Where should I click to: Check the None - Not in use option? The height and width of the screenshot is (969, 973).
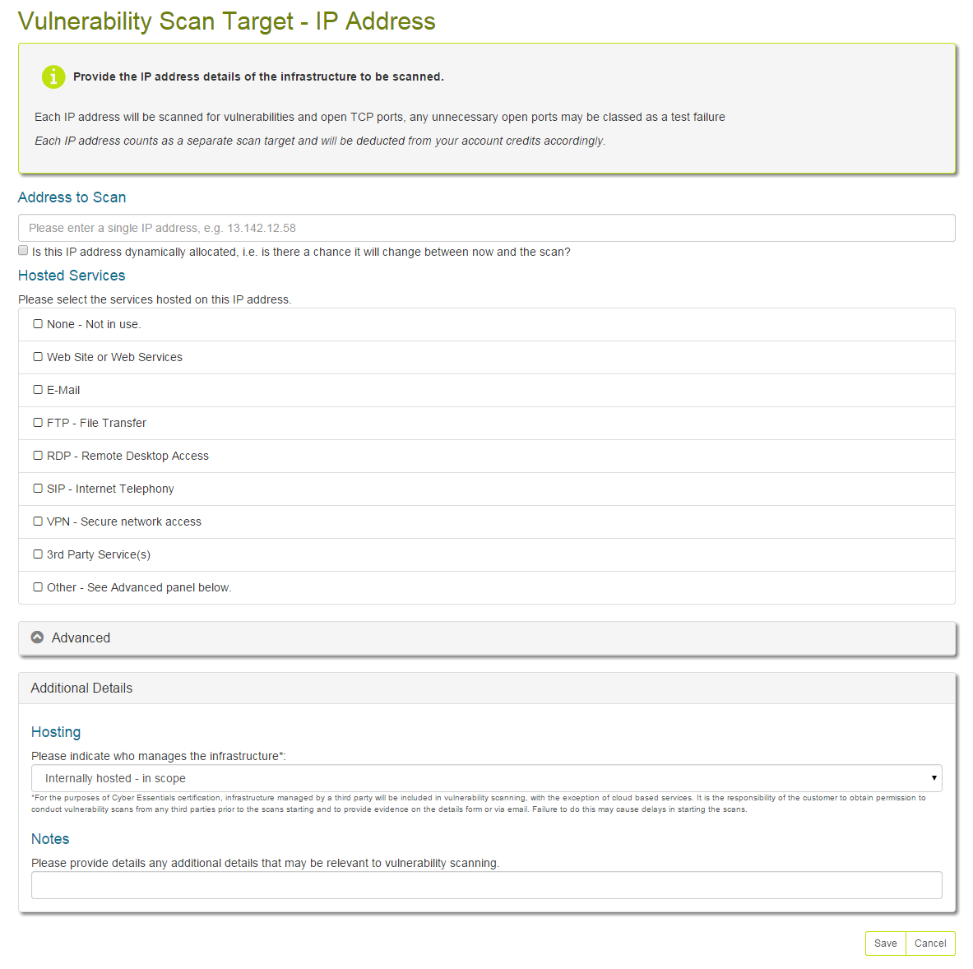38,324
